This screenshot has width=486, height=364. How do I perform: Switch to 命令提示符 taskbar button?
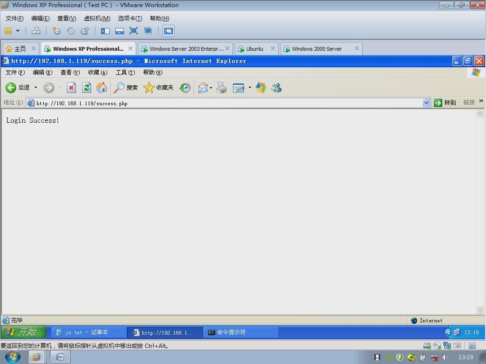pos(241,332)
